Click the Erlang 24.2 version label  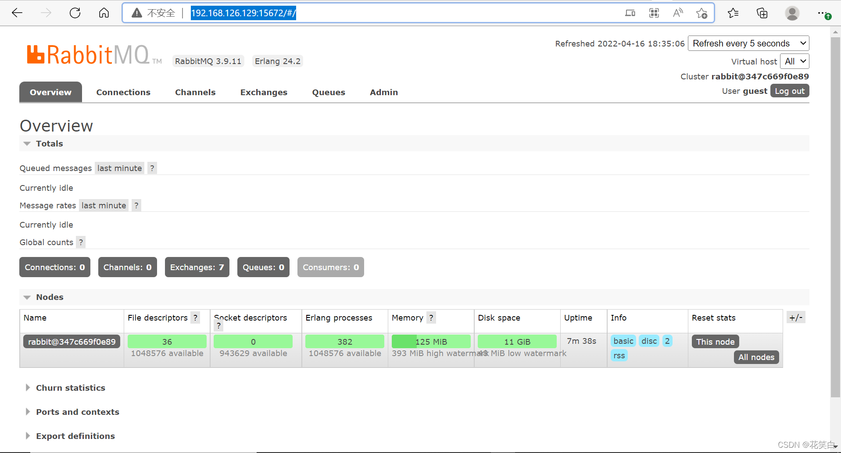278,61
